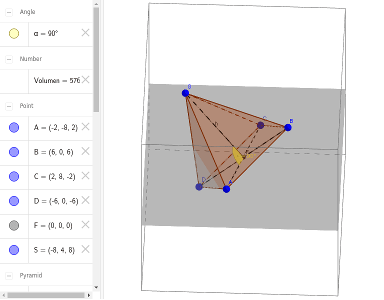Toggle visibility of point S

(x=14, y=250)
